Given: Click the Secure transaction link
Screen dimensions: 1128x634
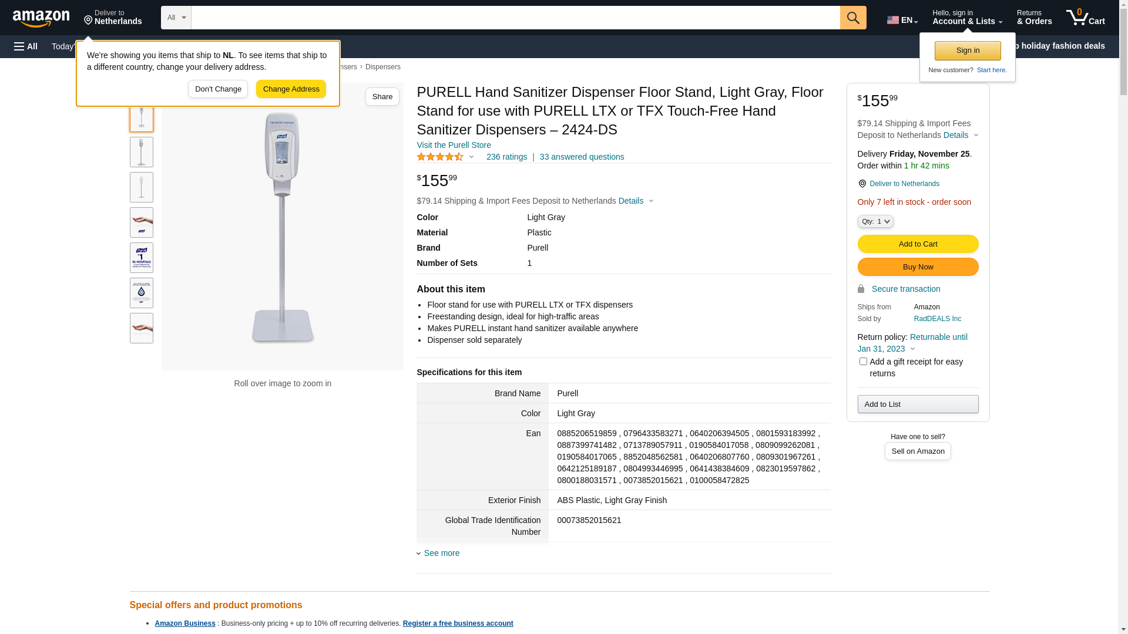Looking at the screenshot, I should point(905,289).
